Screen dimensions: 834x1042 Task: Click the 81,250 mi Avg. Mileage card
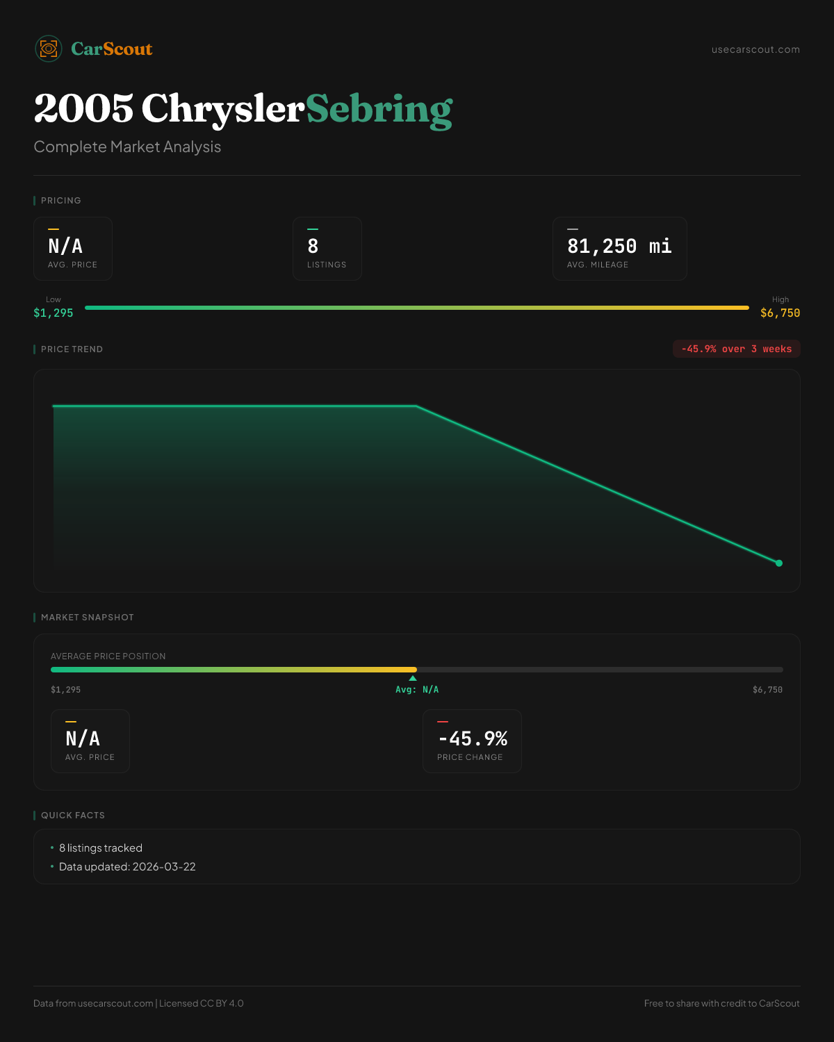[x=619, y=249]
